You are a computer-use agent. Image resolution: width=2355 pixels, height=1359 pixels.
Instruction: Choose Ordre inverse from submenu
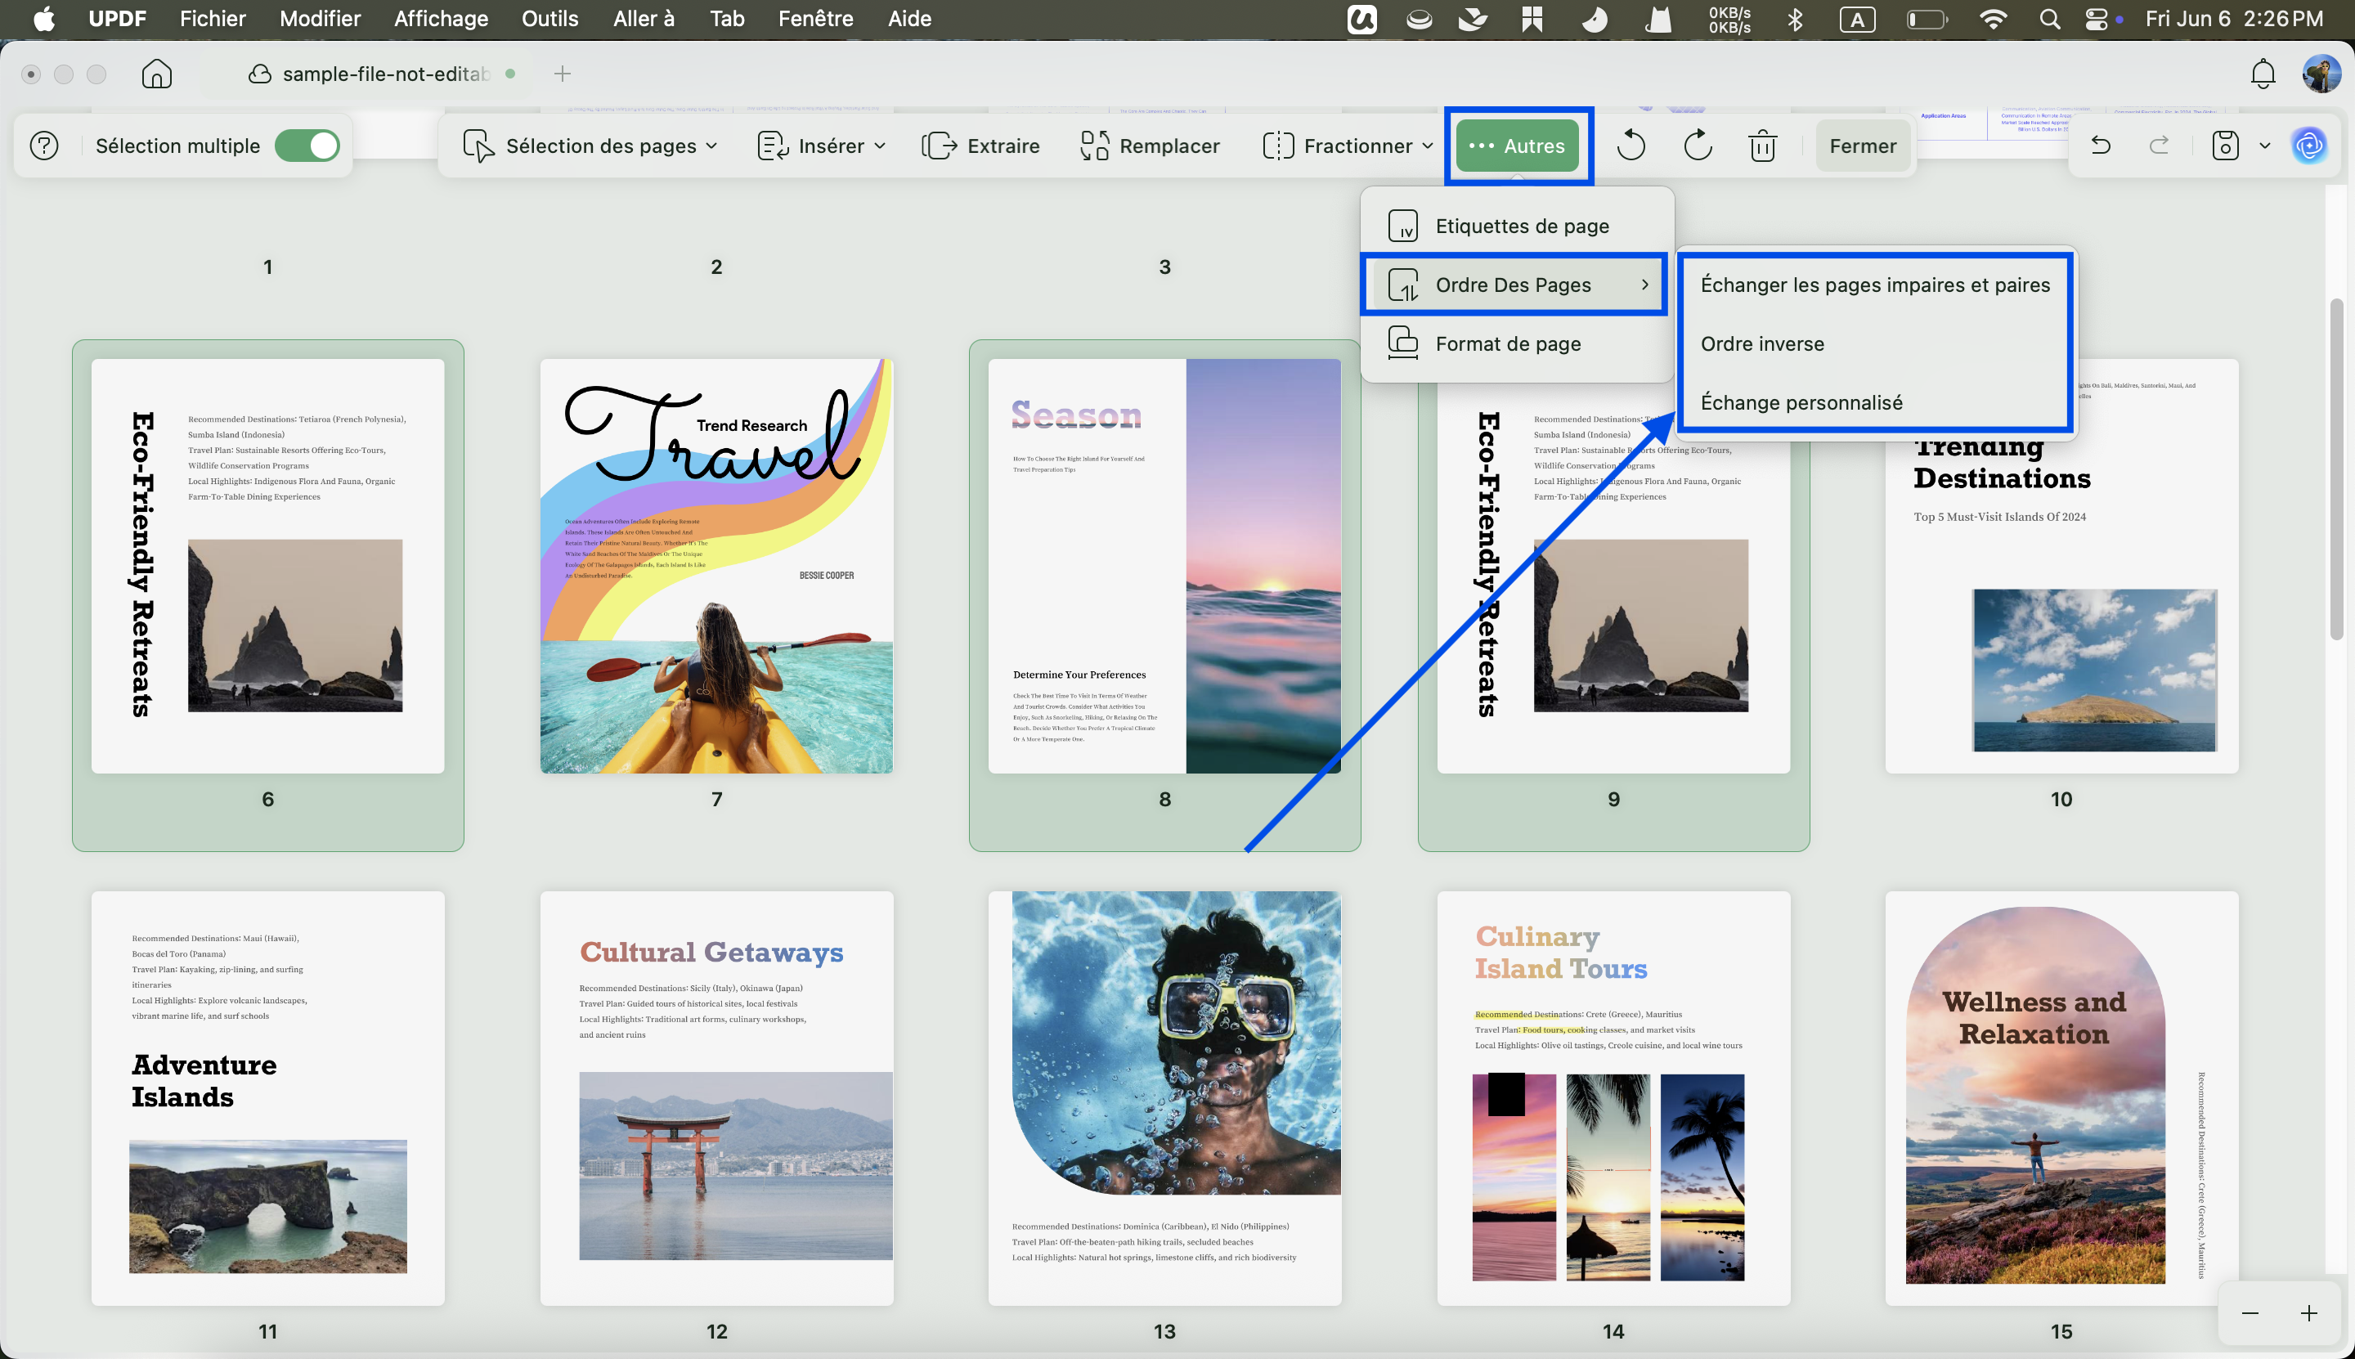pos(1761,343)
